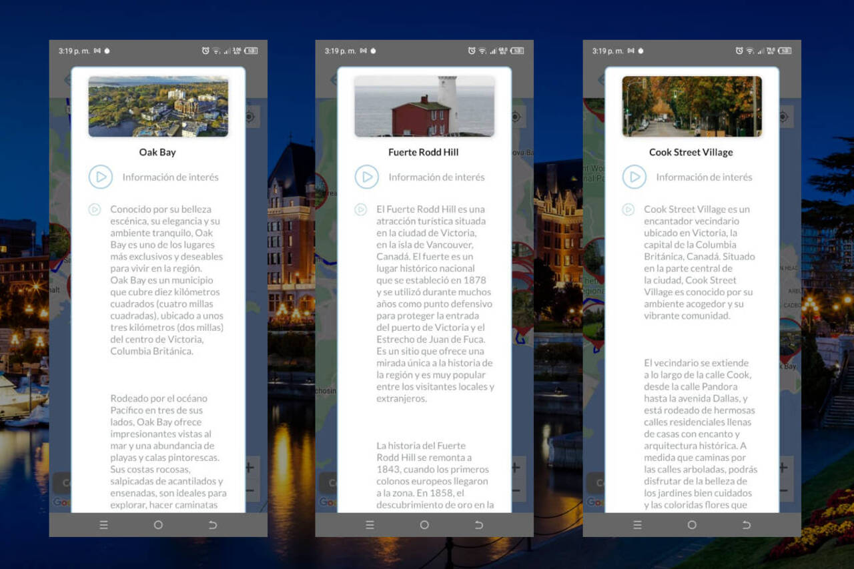This screenshot has width=854, height=569.
Task: Open recents menu on Cook Street Village phone
Action: click(x=637, y=525)
